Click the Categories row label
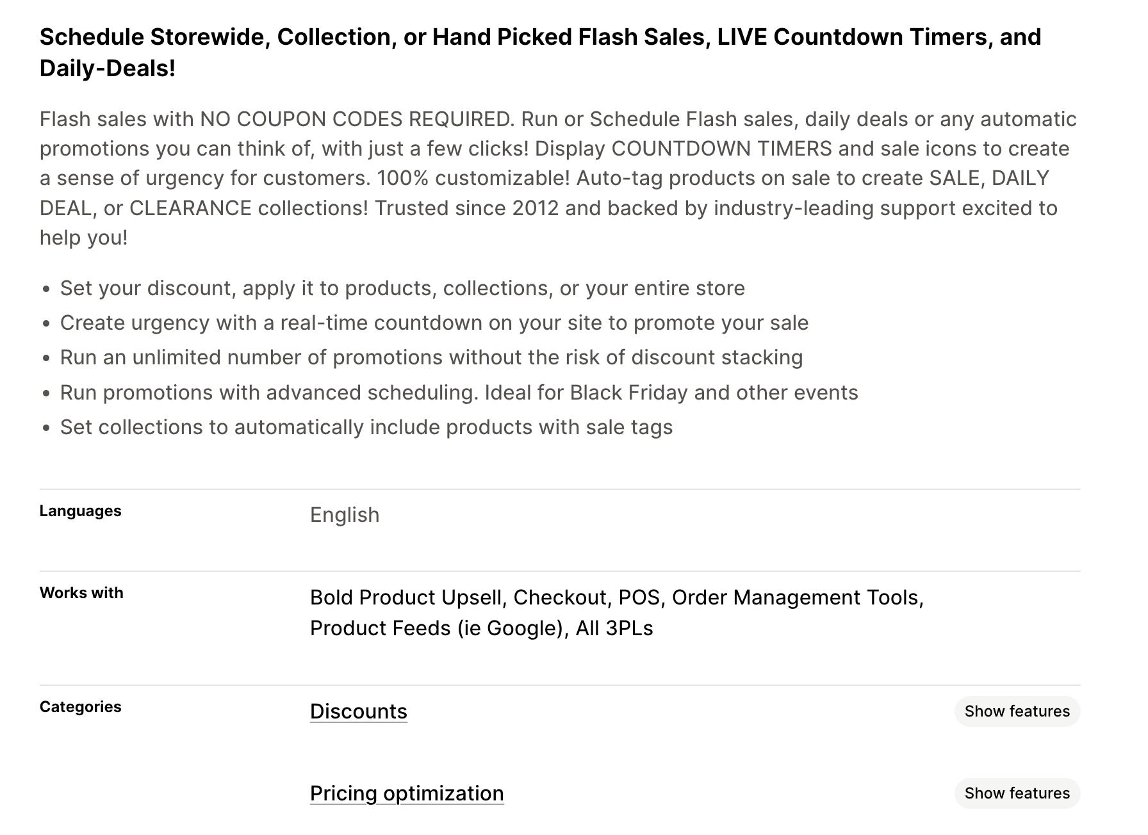The width and height of the screenshot is (1148, 835). pyautogui.click(x=80, y=707)
